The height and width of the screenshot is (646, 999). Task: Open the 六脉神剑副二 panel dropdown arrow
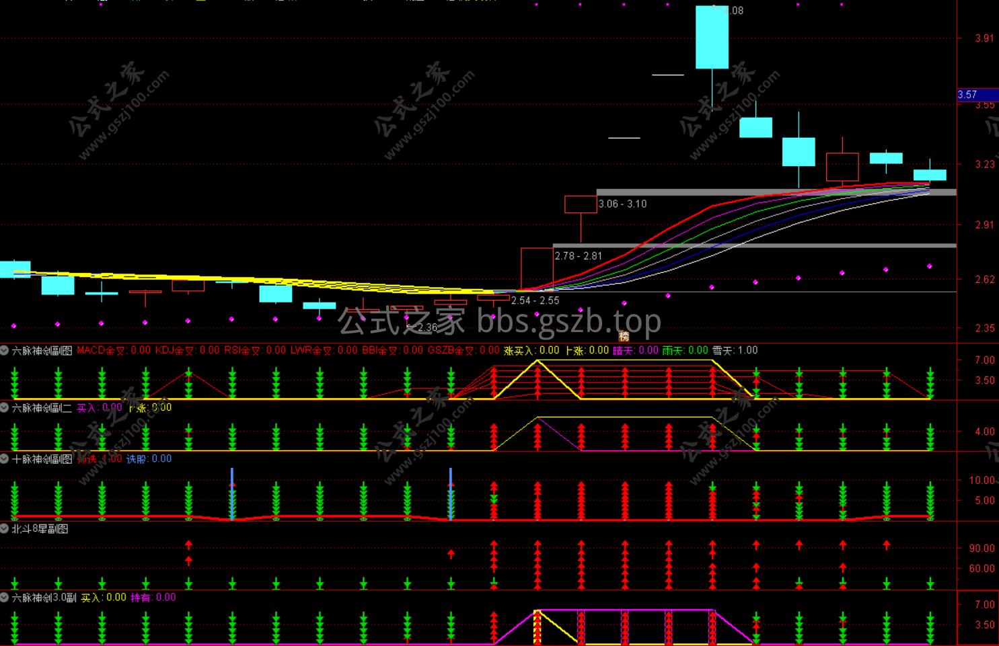pos(5,407)
